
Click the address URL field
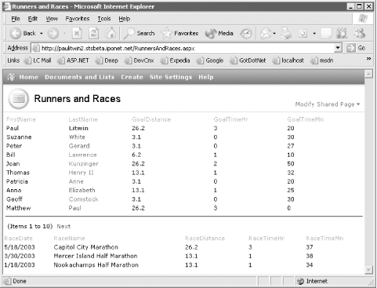click(x=183, y=48)
